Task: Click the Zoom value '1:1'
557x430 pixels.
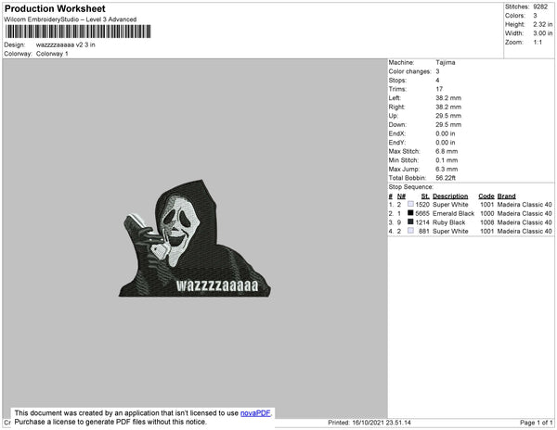Action: coord(538,43)
